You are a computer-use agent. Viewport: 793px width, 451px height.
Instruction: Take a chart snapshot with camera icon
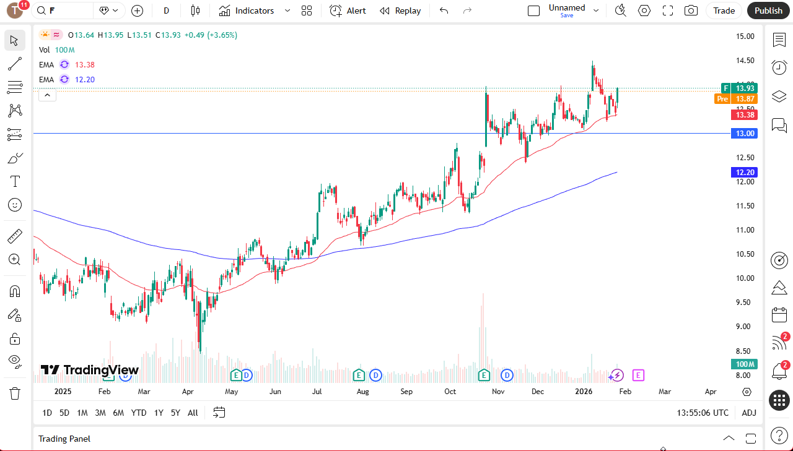[x=691, y=11]
